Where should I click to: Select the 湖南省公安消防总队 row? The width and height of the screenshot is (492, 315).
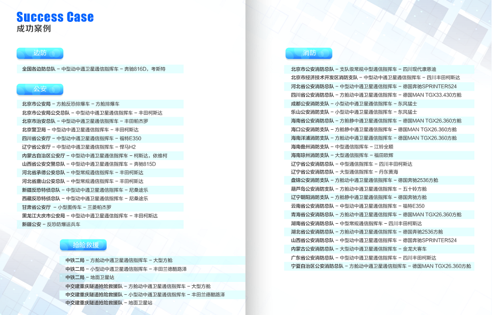(x=379, y=224)
